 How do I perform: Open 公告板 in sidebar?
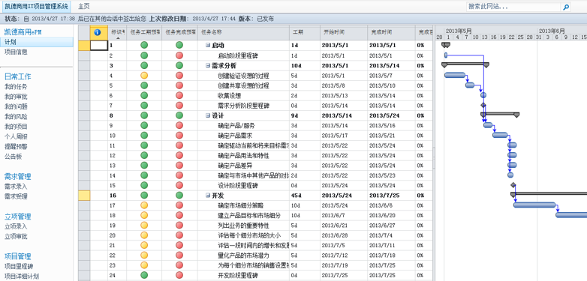tap(13, 157)
